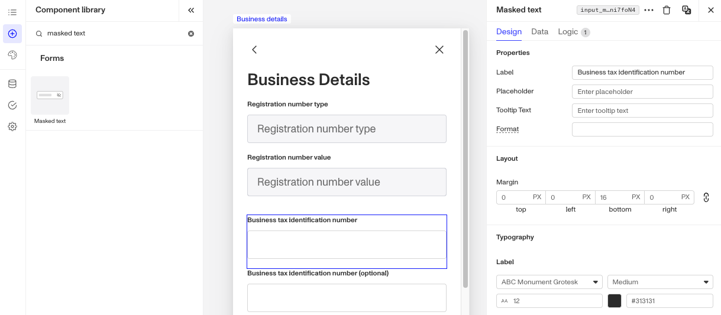
Task: Click the Registration number value label
Action: click(289, 157)
